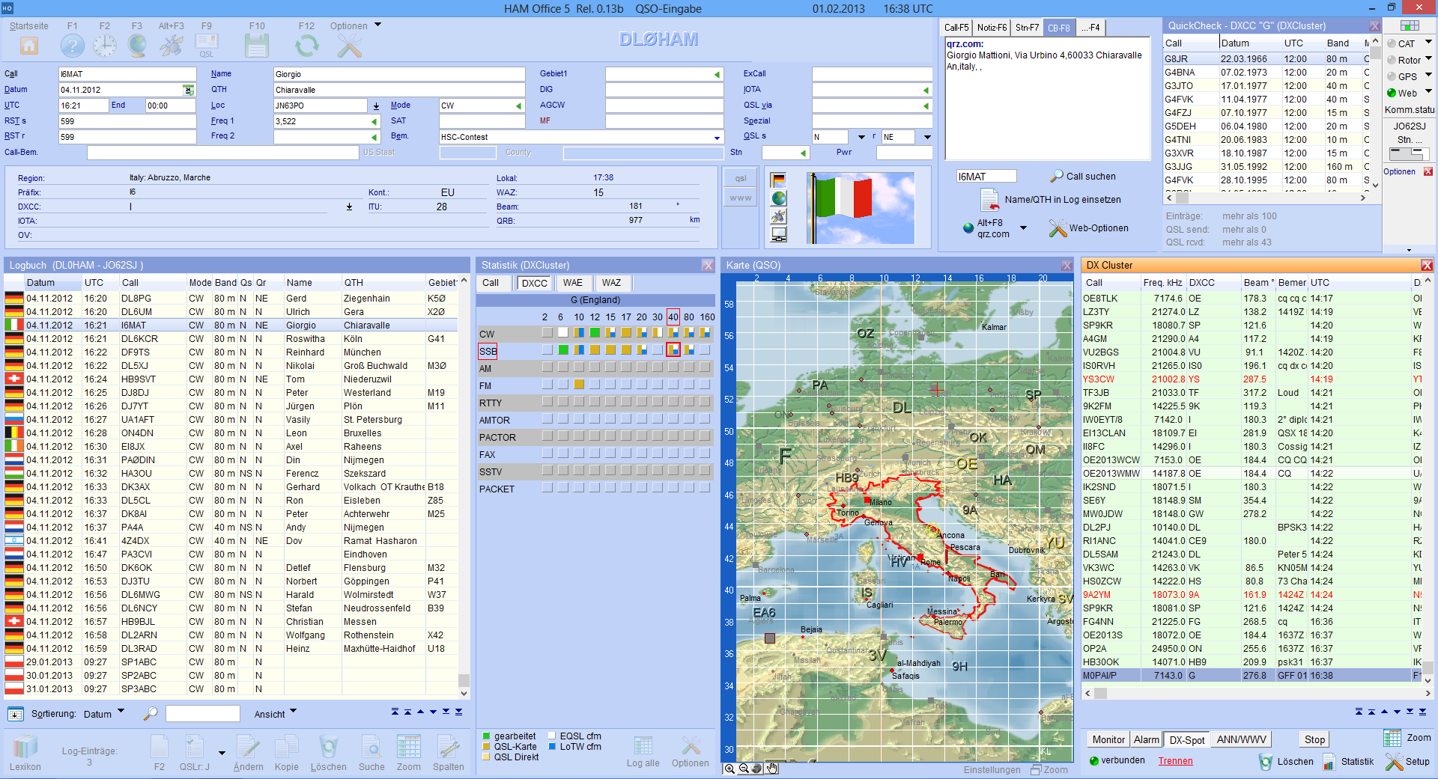
Task: Toggle the GPS indicator
Action: click(1392, 77)
